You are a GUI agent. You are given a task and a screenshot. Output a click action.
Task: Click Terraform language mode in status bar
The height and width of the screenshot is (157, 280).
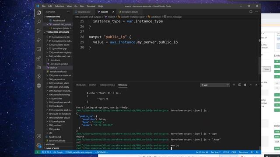pos(243,152)
